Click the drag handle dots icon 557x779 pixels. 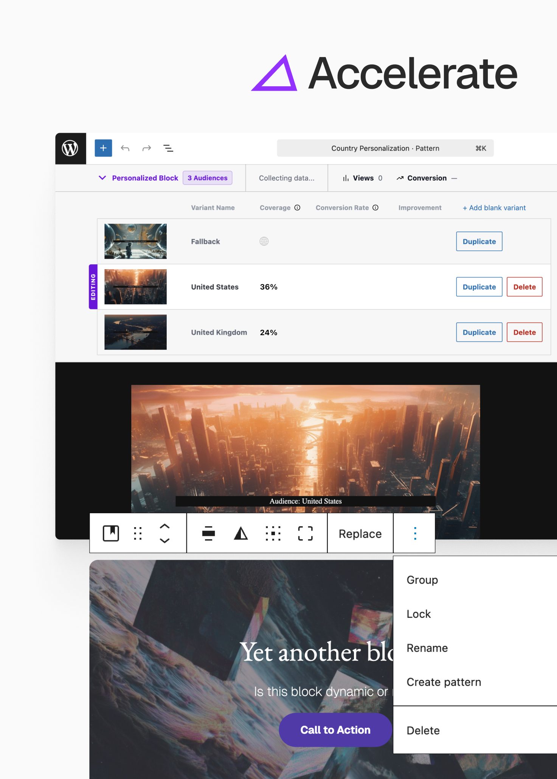coord(138,533)
